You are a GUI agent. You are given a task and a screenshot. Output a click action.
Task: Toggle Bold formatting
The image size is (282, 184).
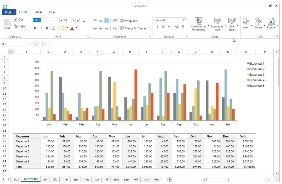35,28
